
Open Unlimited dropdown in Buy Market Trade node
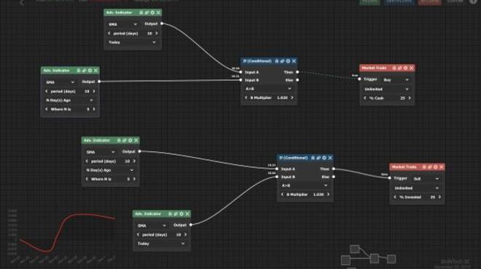tap(386, 89)
